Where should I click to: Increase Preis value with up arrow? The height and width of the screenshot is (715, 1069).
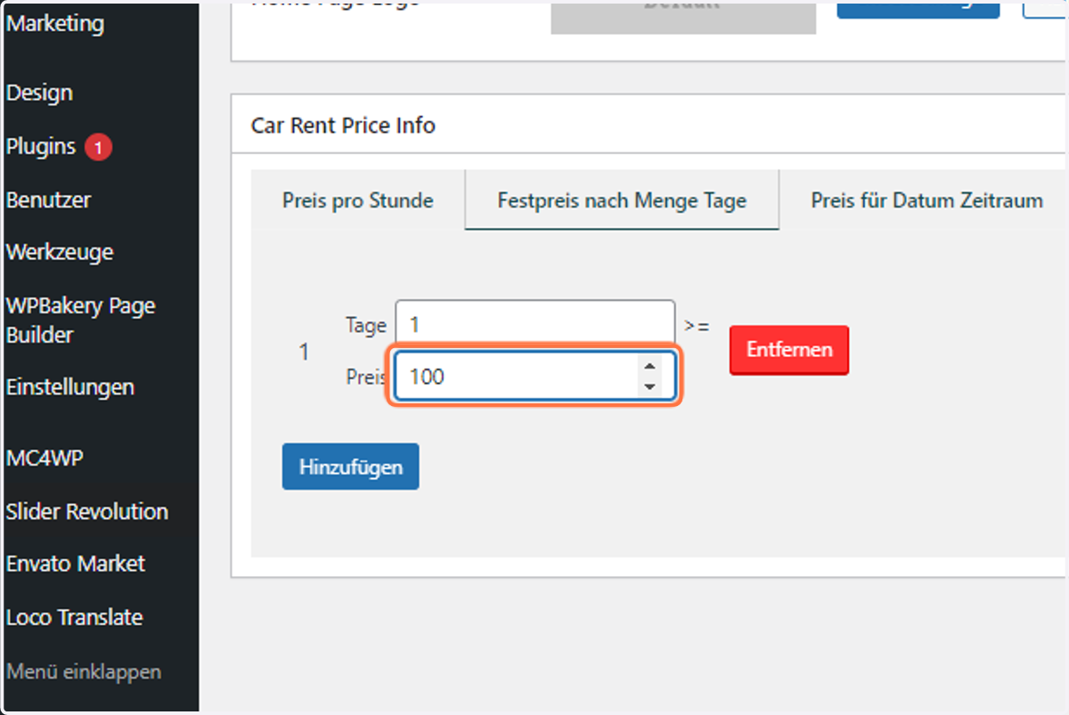tap(649, 367)
